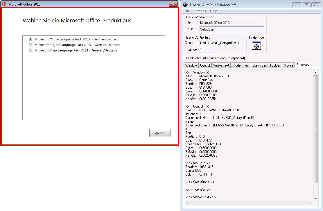Viewport: 323px width, 211px height.
Task: Switch to the StatusBar tab
Action: click(x=259, y=65)
